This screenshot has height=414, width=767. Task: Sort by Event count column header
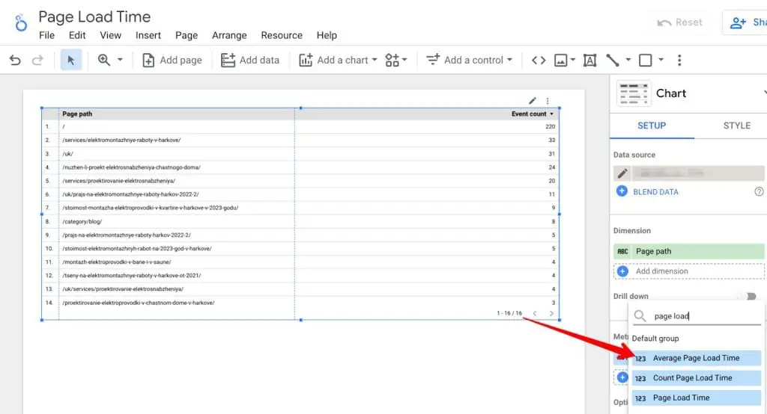coord(533,114)
